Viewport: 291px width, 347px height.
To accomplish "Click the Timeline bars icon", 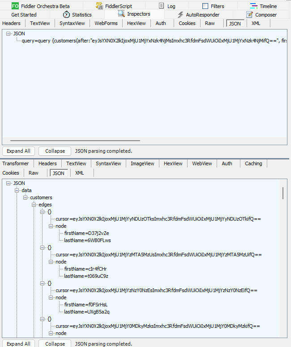I will (x=254, y=6).
